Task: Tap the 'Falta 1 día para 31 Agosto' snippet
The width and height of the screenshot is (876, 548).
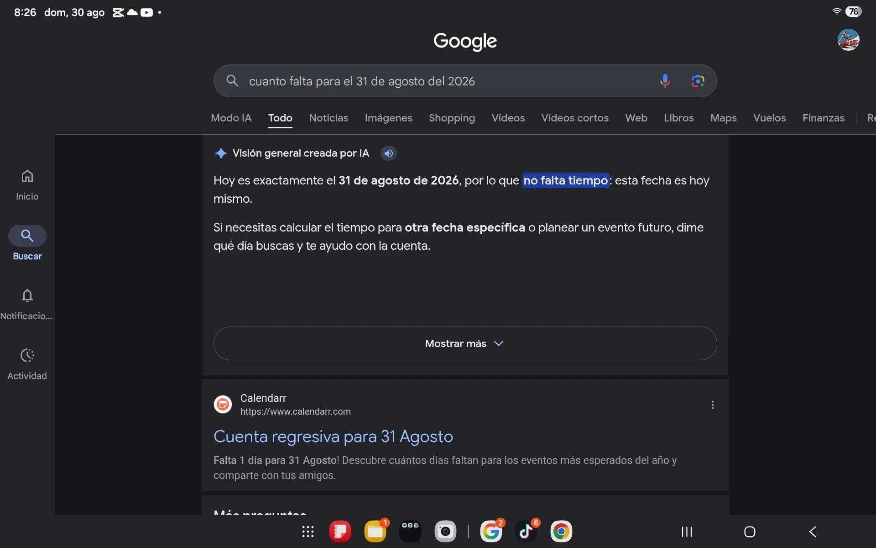Action: (276, 460)
